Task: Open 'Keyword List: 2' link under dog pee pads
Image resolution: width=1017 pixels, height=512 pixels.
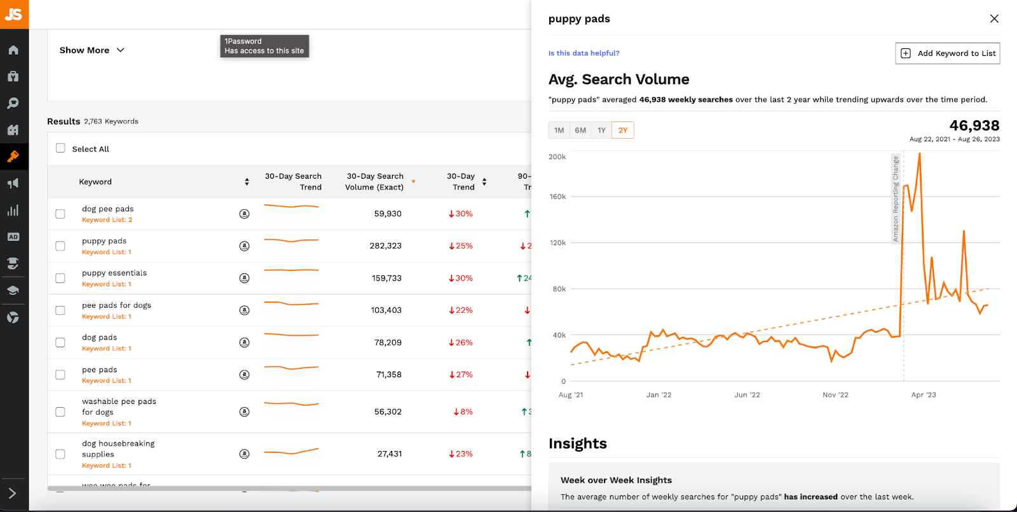Action: click(x=107, y=220)
